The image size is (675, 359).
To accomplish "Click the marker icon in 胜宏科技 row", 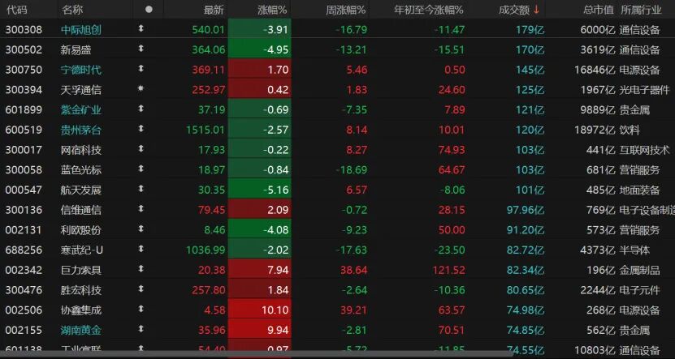I will [141, 289].
